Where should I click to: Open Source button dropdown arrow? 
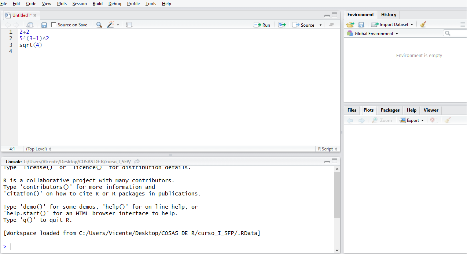coord(320,25)
